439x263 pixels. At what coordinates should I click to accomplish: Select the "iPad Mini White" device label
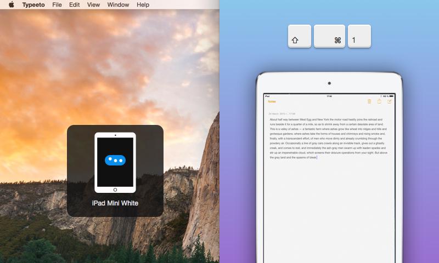point(115,203)
